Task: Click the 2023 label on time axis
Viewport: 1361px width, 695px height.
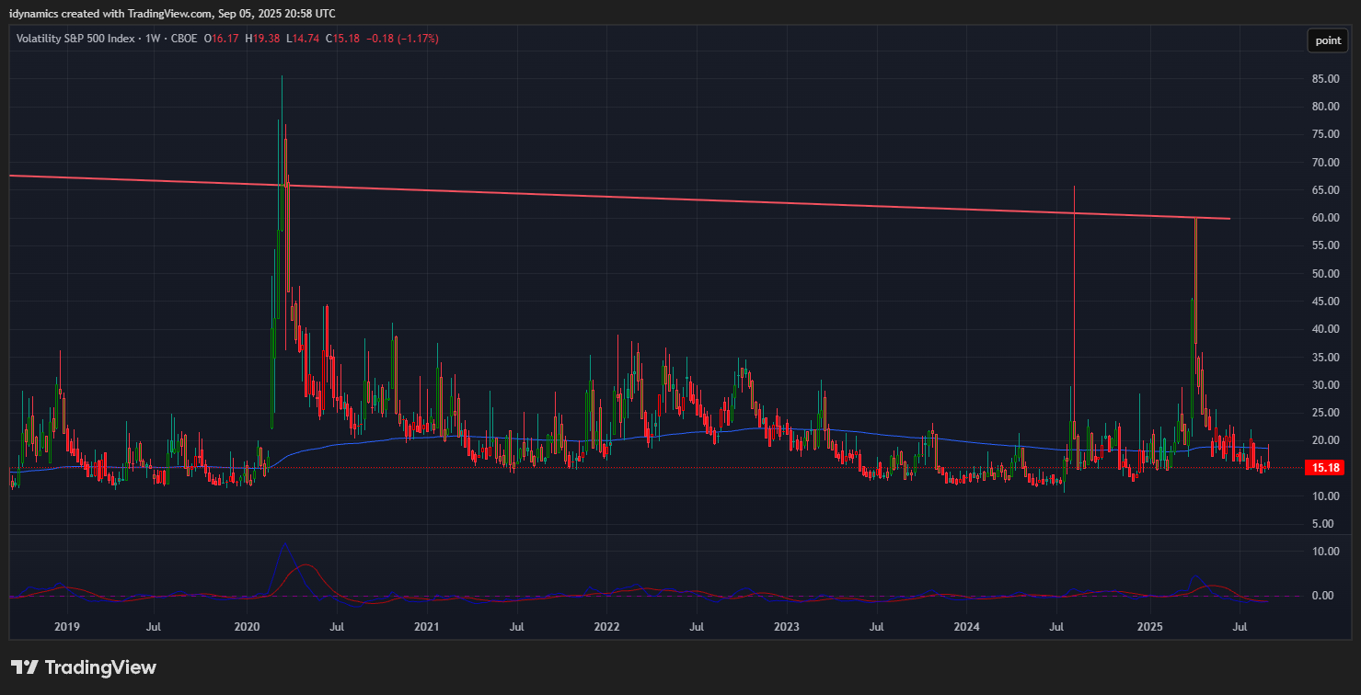Action: pyautogui.click(x=787, y=627)
